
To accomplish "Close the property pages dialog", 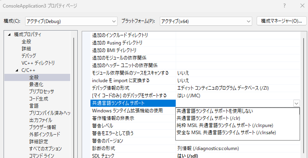I will click(302, 6).
